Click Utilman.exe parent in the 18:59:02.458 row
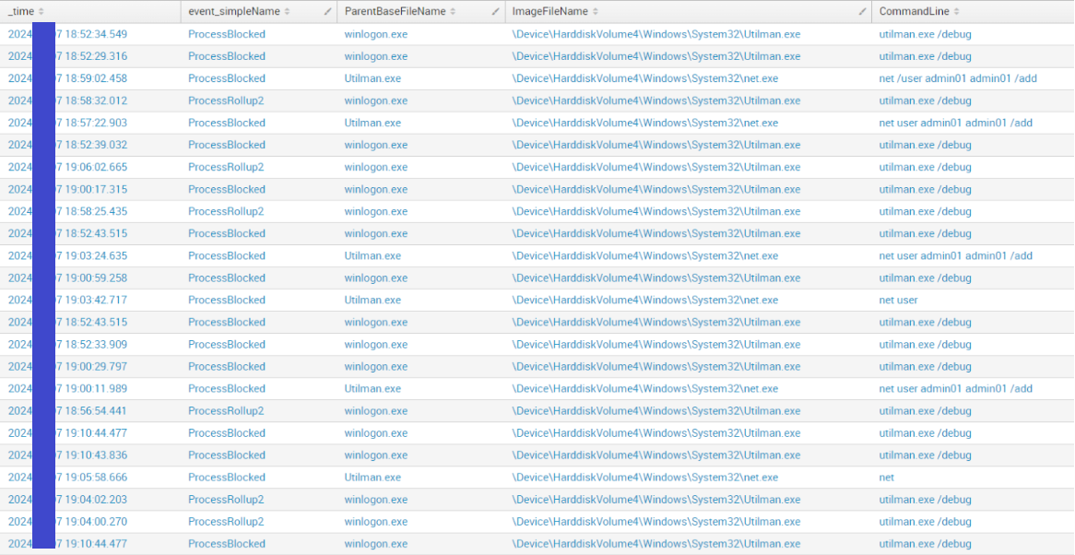The height and width of the screenshot is (555, 1075). [372, 78]
